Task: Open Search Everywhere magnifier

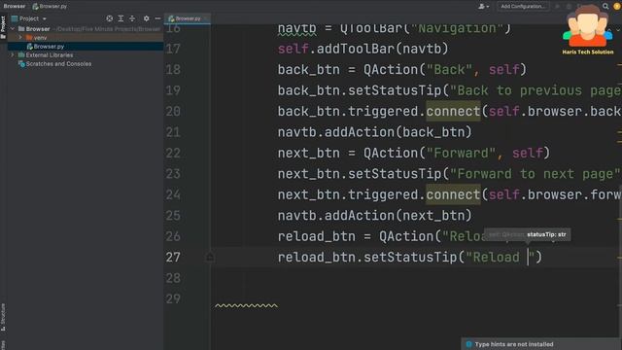Action: (x=605, y=6)
